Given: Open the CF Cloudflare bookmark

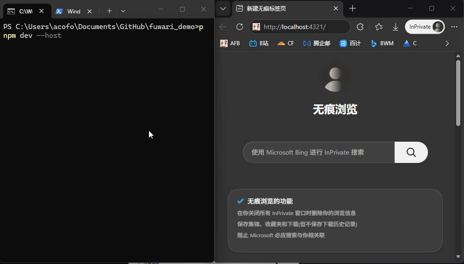Looking at the screenshot, I should [285, 43].
